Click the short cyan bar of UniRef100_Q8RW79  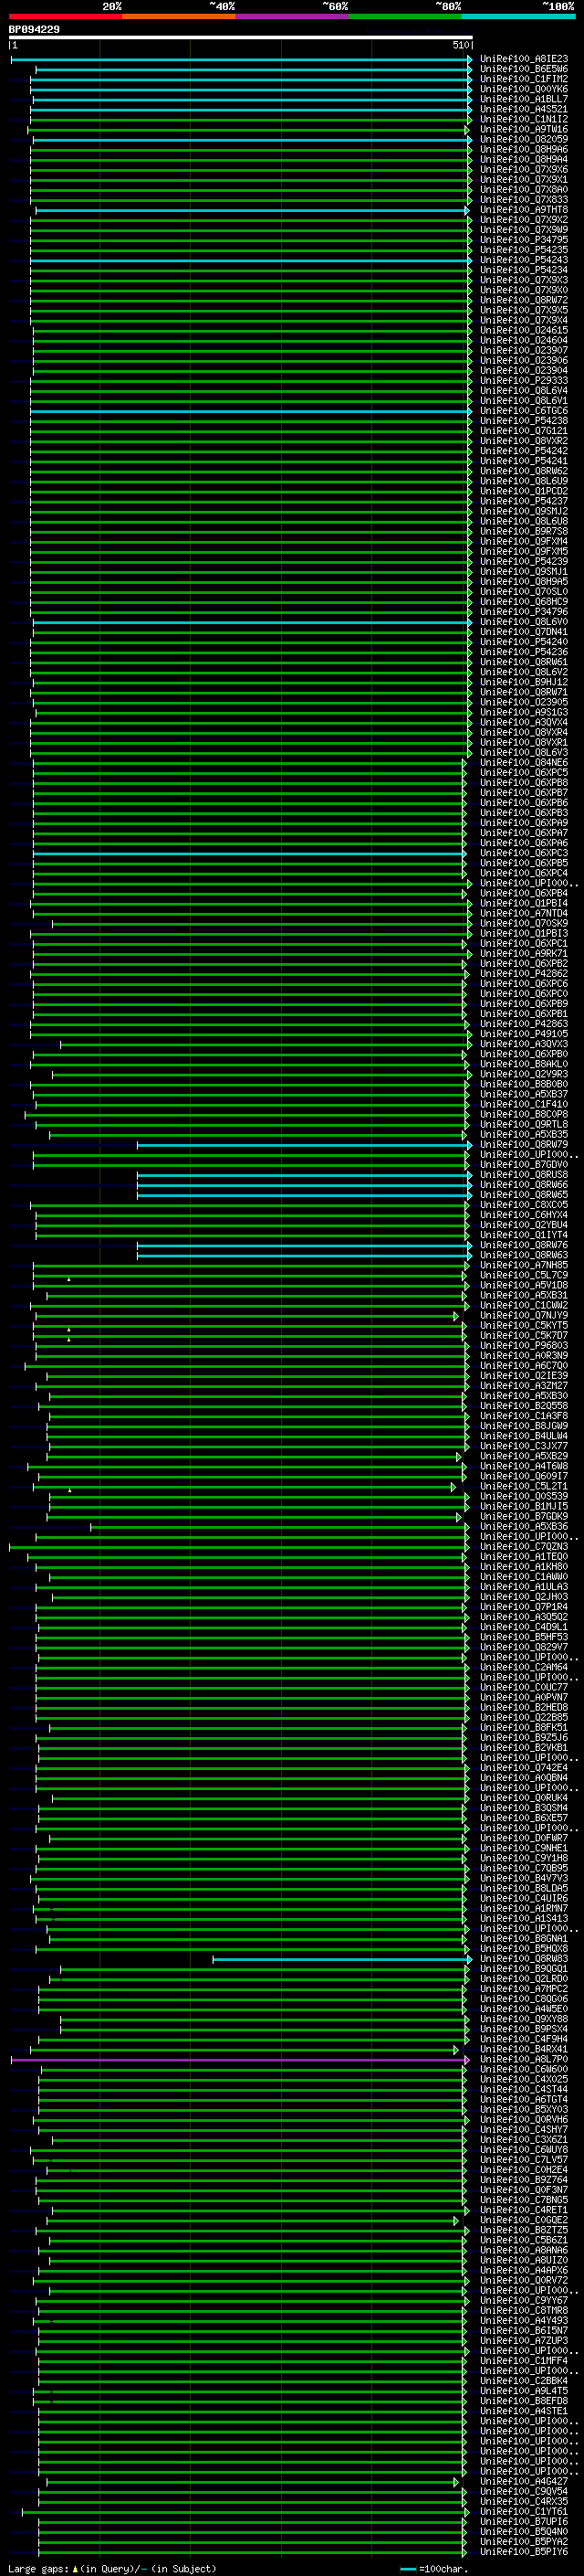pos(304,1145)
